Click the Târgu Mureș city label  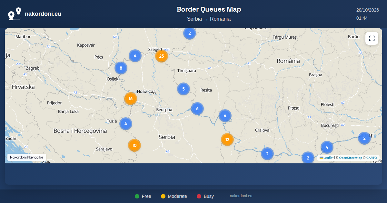pyautogui.click(x=284, y=37)
